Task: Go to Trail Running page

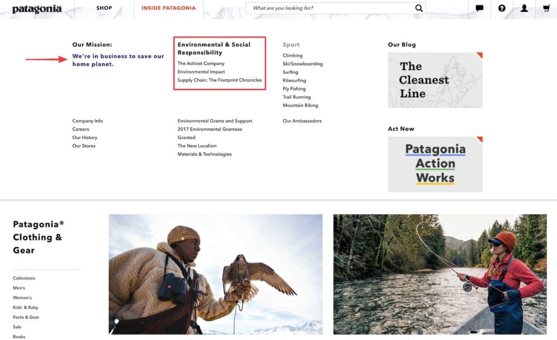Action: pyautogui.click(x=296, y=97)
